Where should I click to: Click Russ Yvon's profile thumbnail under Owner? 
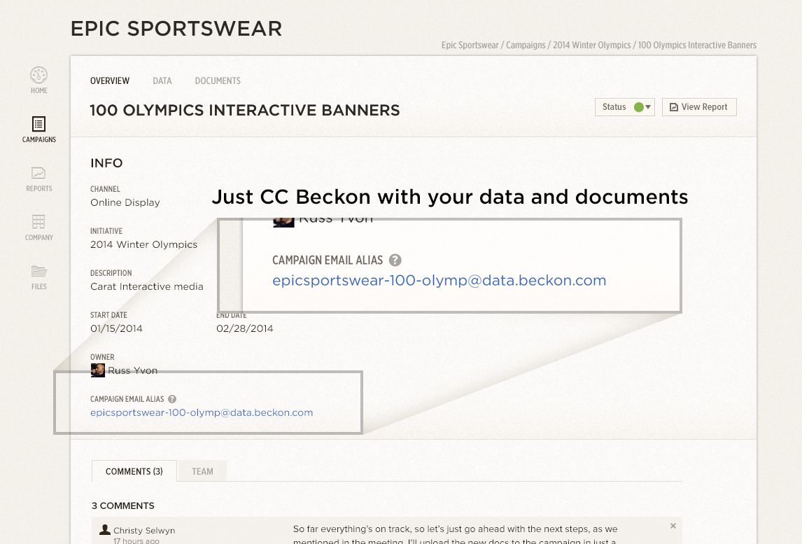[x=98, y=370]
